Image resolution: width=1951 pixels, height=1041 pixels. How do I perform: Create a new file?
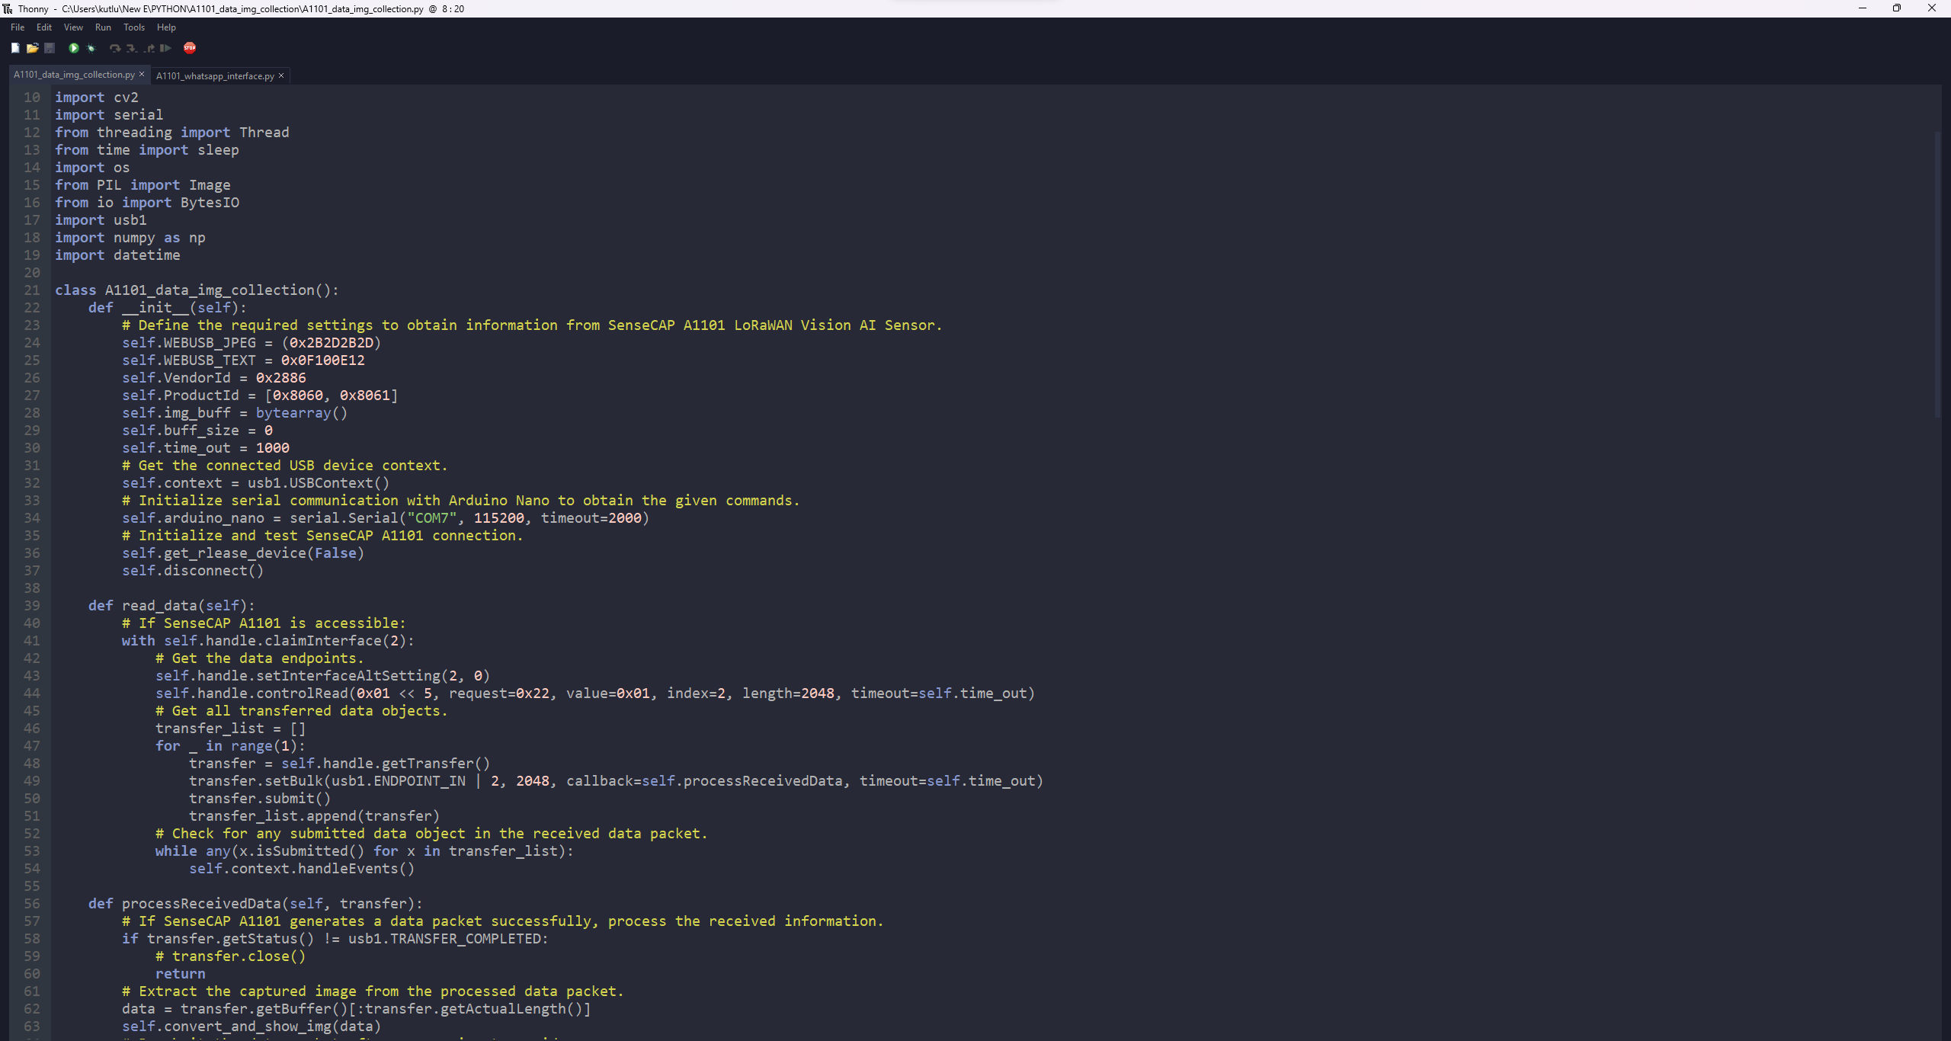15,48
